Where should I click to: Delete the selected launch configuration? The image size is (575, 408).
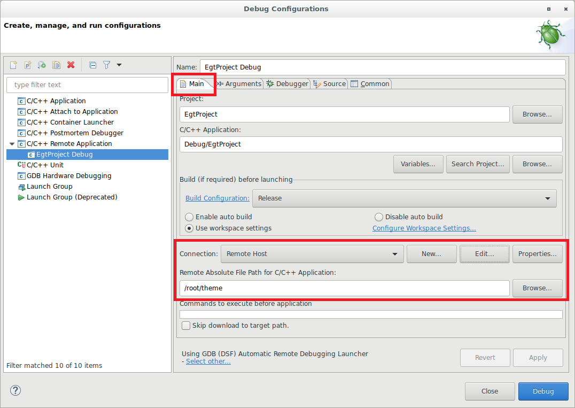[x=71, y=65]
